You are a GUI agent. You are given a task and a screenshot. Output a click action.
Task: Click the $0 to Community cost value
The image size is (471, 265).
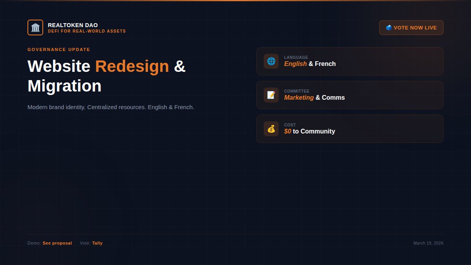pyautogui.click(x=310, y=131)
